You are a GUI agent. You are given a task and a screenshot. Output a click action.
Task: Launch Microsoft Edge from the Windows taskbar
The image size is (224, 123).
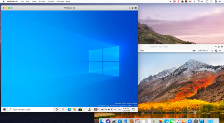click(x=69, y=110)
